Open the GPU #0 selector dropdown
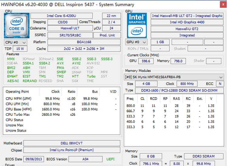This screenshot has height=166, width=227. click(136, 42)
